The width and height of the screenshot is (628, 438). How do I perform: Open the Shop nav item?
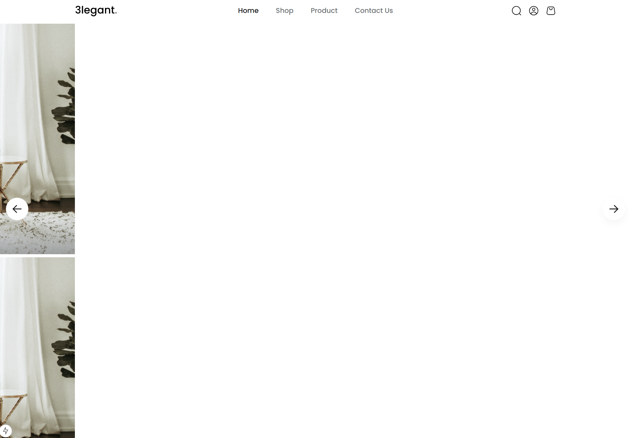pos(284,11)
